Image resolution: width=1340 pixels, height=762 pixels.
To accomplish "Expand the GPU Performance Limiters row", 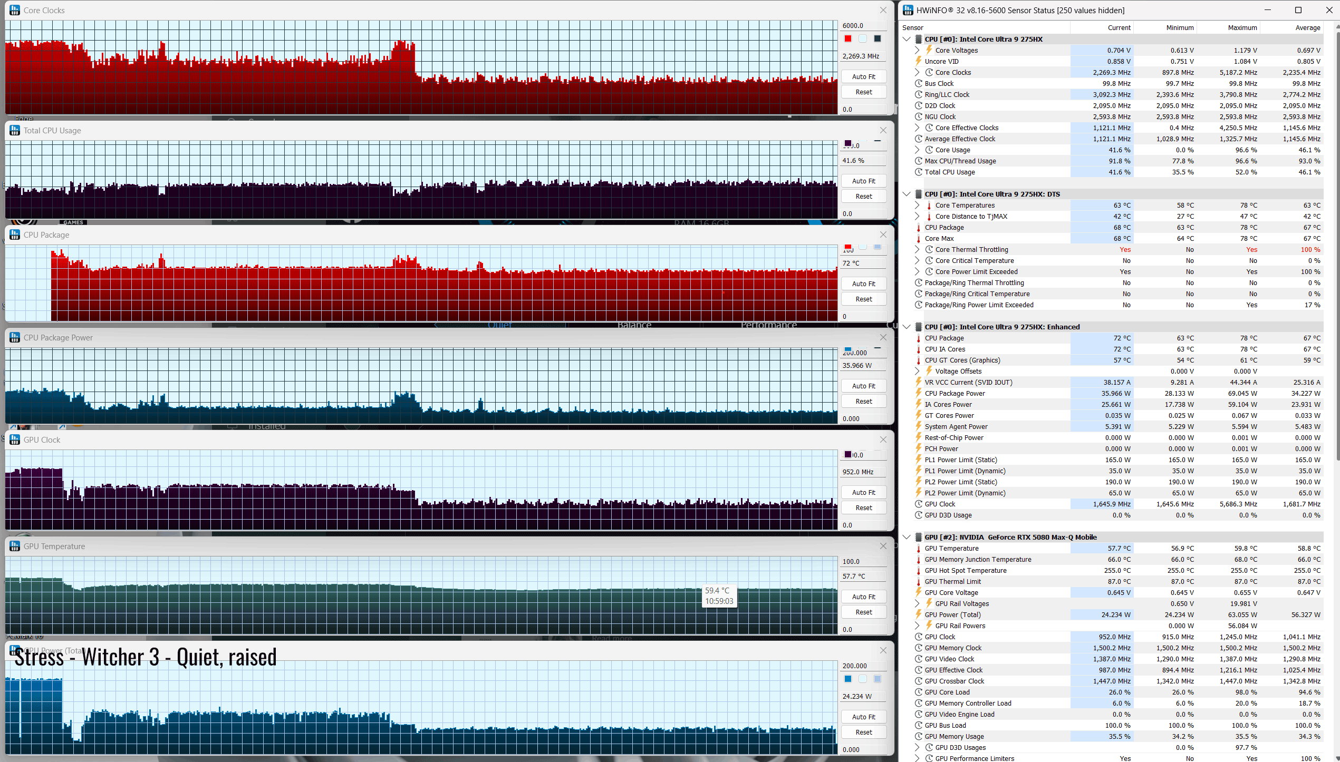I will [x=917, y=758].
